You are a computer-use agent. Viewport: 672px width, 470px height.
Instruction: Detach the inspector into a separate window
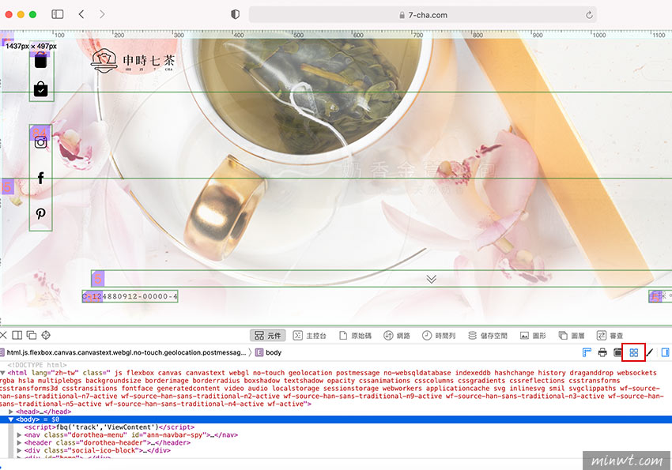[32, 335]
